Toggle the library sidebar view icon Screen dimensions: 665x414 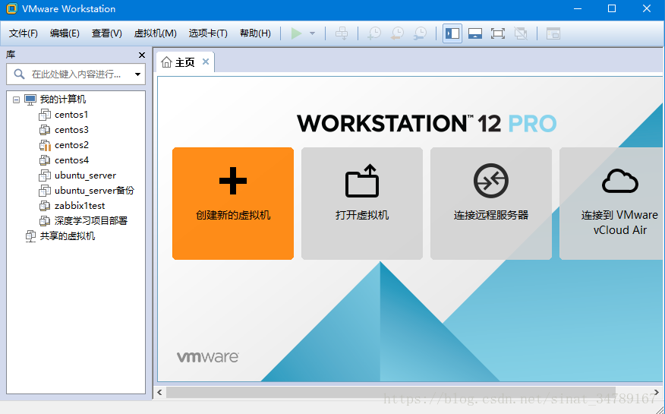click(x=452, y=33)
